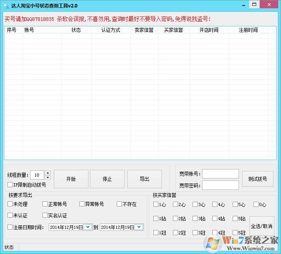Sort by the 账号 column header
The height and width of the screenshot is (254, 281).
click(29, 30)
